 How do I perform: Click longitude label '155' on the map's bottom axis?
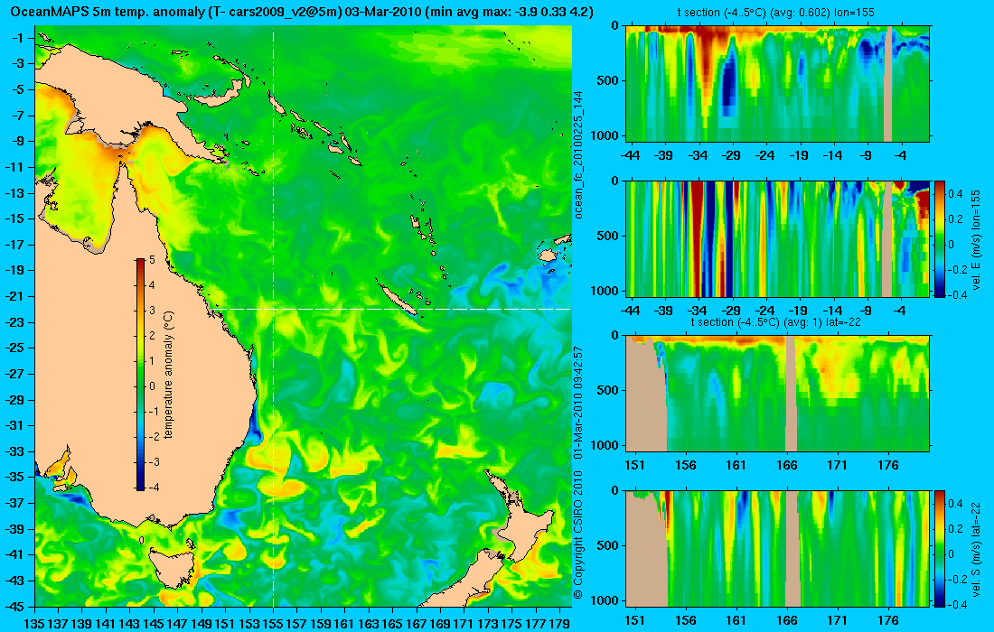pyautogui.click(x=273, y=624)
